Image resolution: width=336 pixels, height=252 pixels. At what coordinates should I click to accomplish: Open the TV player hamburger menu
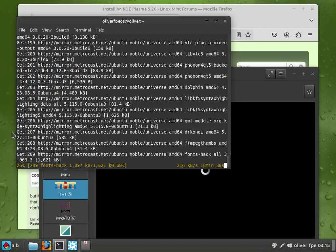(x=281, y=74)
